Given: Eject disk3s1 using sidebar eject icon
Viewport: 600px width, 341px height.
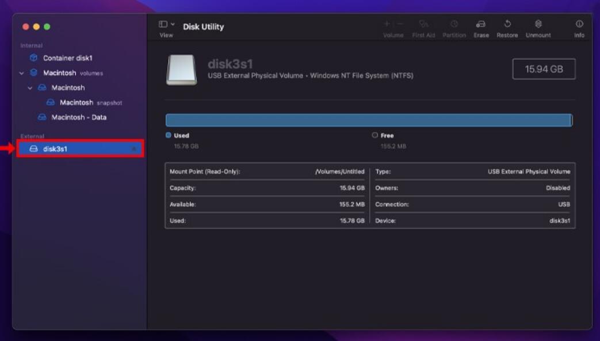Looking at the screenshot, I should pos(134,149).
